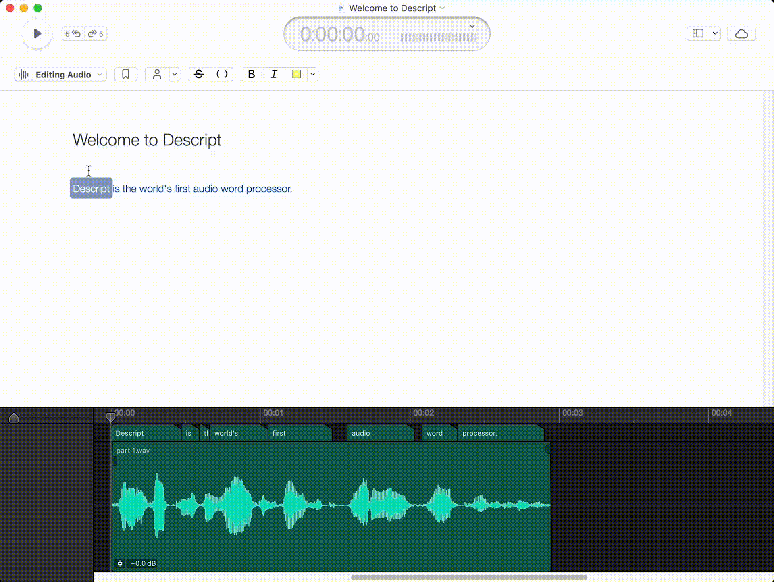Click the speaker label person icon
The height and width of the screenshot is (582, 774).
[x=157, y=74]
